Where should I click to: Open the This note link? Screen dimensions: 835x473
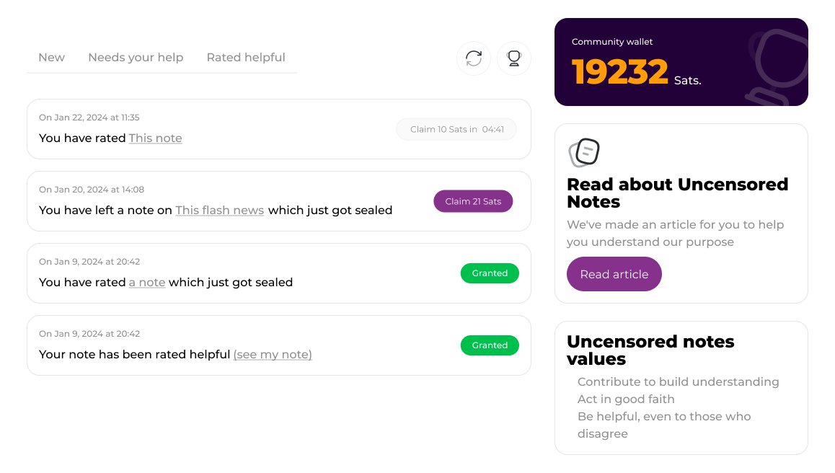coord(155,138)
